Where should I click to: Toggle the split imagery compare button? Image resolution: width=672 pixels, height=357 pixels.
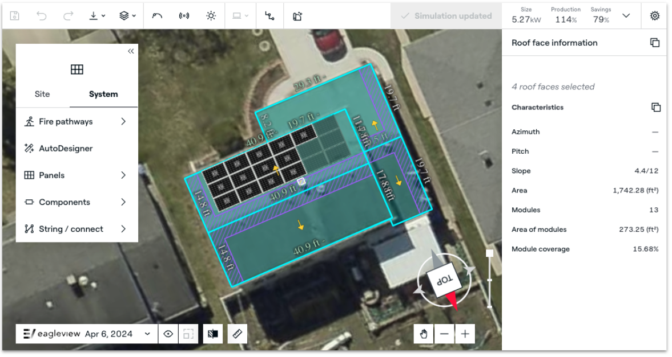(213, 334)
